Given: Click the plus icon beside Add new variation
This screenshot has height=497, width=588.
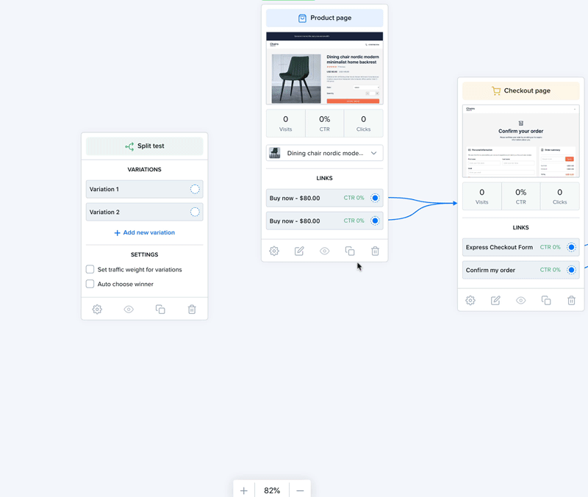Looking at the screenshot, I should (117, 233).
